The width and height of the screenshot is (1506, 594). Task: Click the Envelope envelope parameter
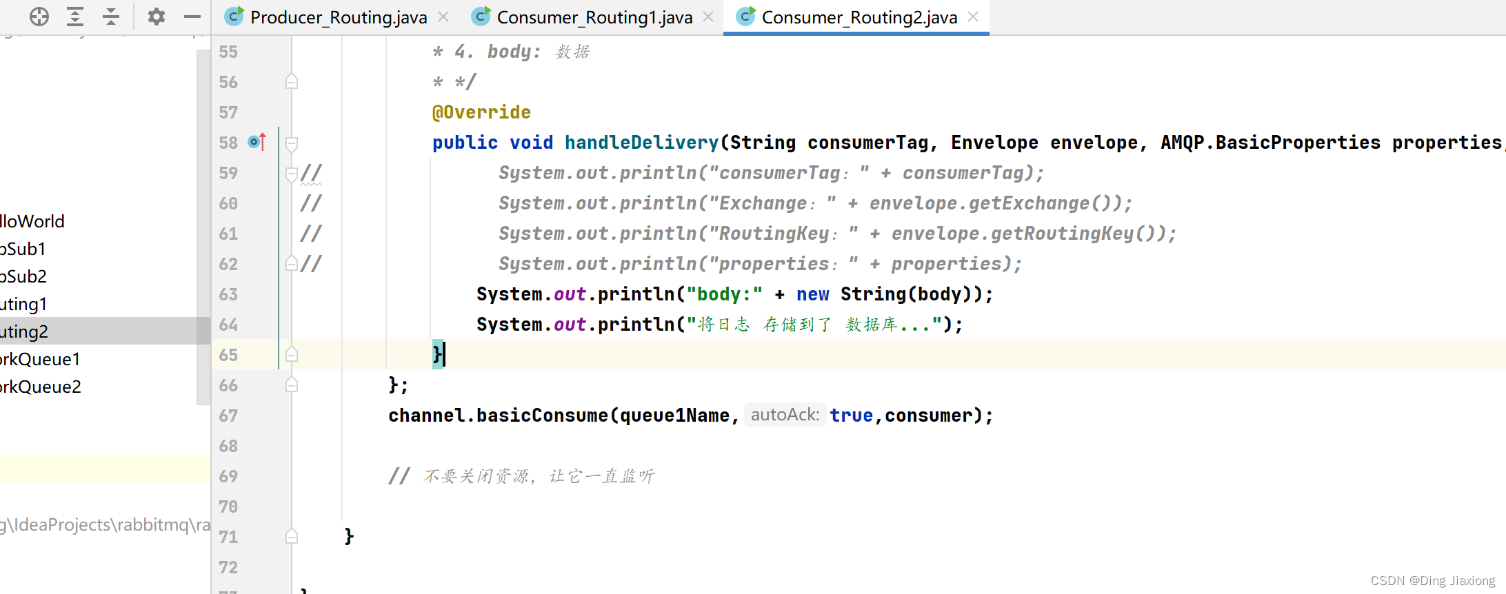point(1044,143)
